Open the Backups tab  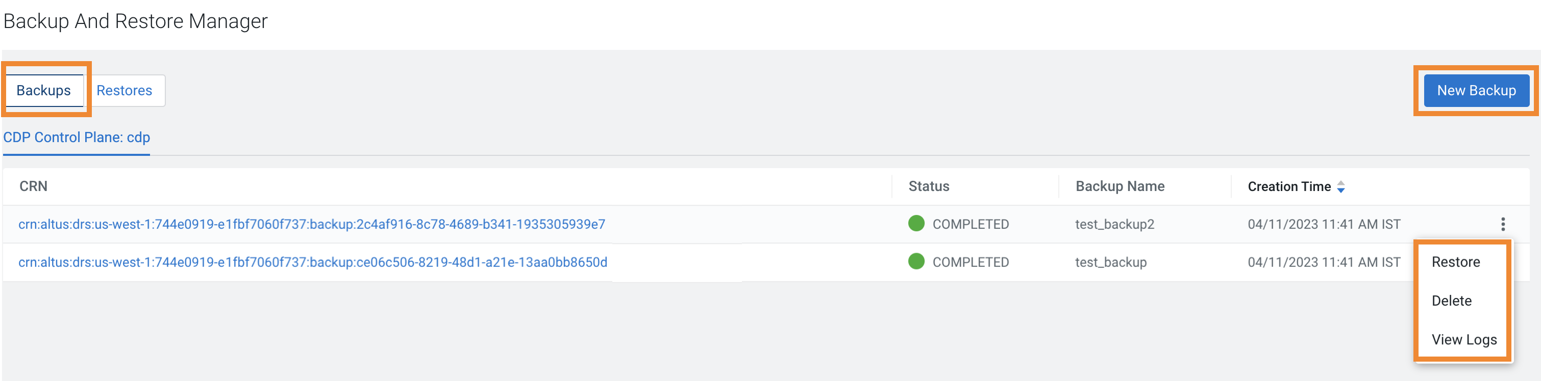tap(44, 90)
